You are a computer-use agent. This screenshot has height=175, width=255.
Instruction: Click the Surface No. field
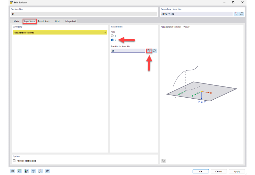(84, 14)
